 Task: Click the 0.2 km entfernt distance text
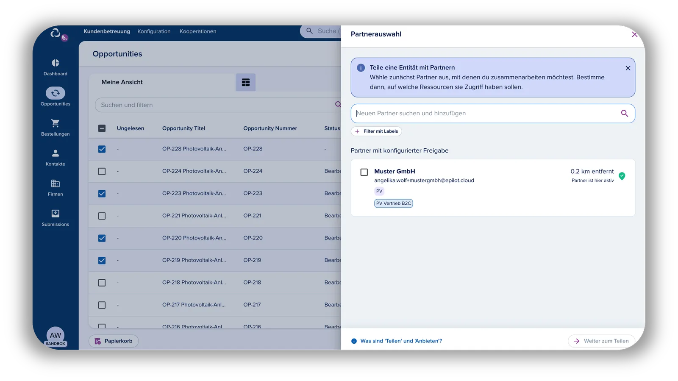(x=592, y=172)
